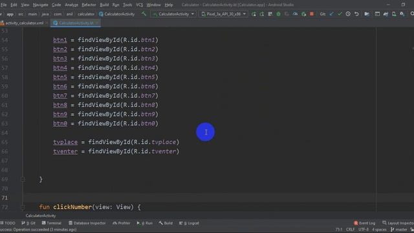
Task: Click the java breadcrumb
Action: (45, 14)
